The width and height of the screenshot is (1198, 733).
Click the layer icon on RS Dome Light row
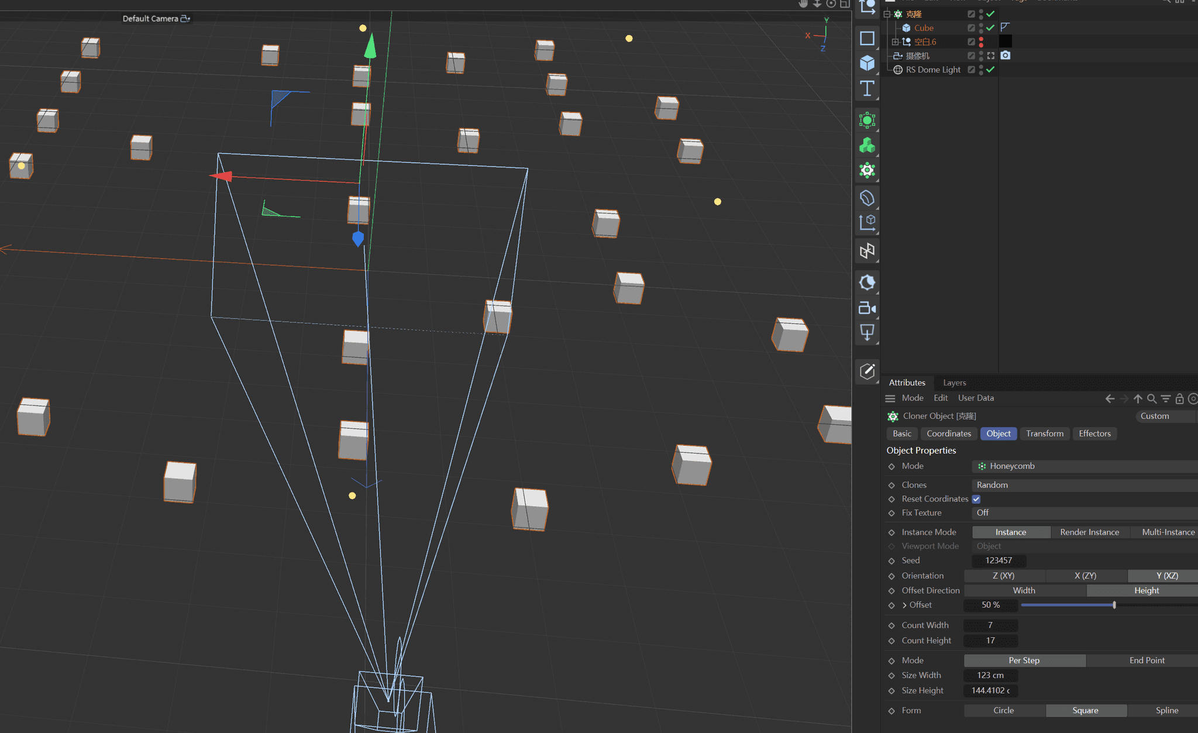point(971,70)
